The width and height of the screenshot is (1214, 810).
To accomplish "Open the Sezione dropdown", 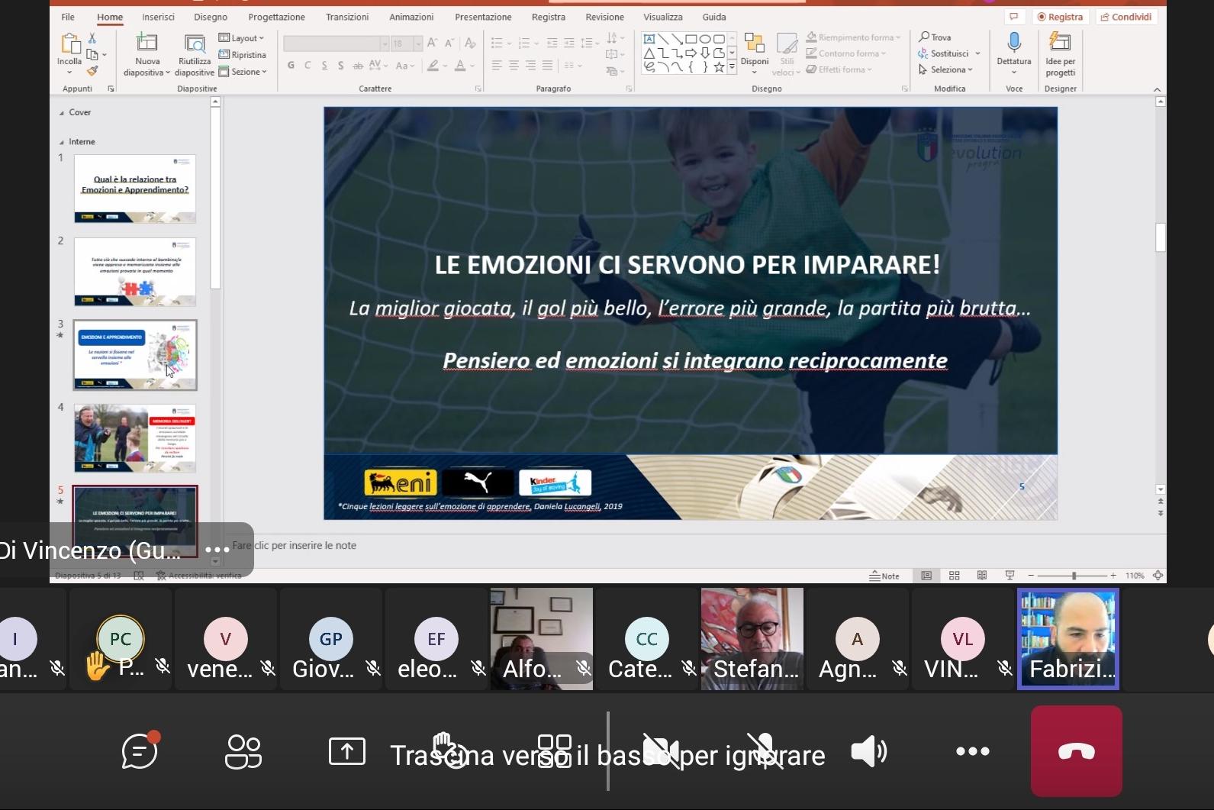I will pyautogui.click(x=243, y=72).
